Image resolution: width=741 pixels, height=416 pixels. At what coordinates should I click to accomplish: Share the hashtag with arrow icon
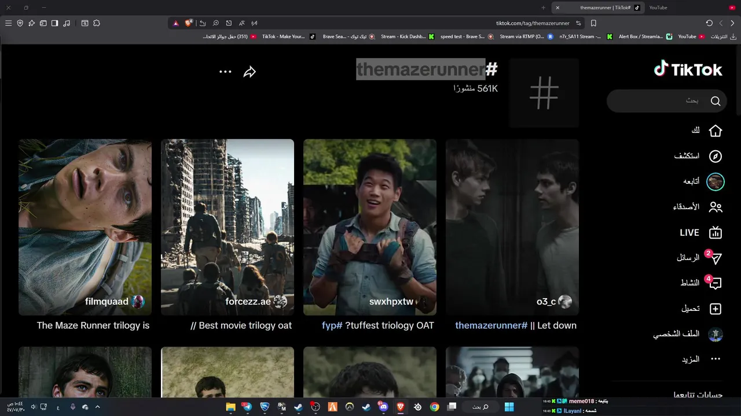click(250, 72)
